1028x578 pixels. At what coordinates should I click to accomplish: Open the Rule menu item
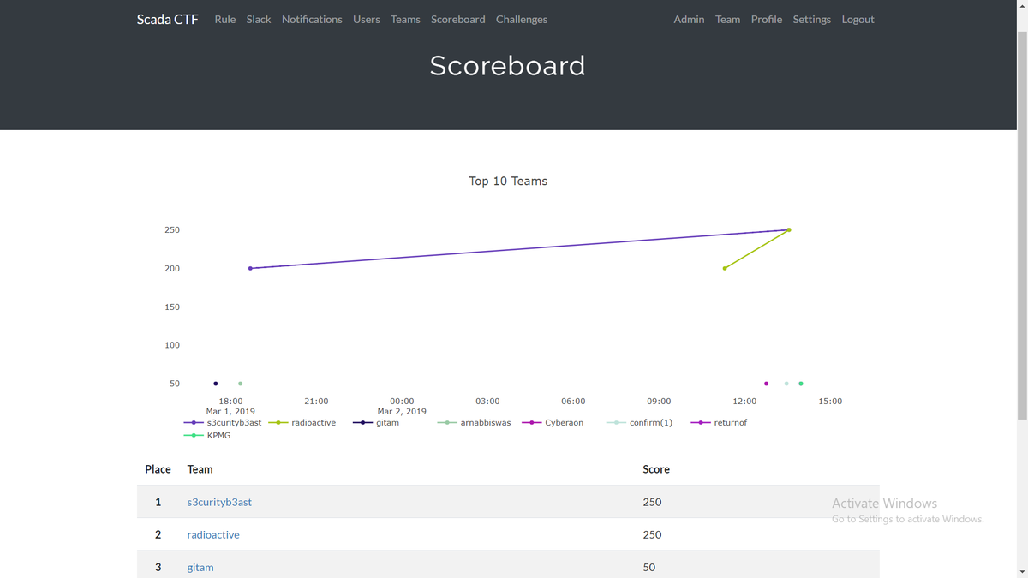(225, 19)
